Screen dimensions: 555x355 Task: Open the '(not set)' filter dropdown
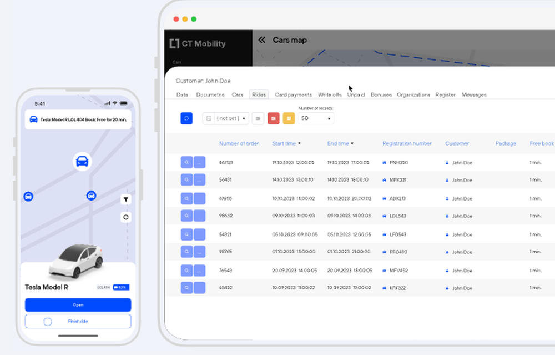tap(226, 118)
